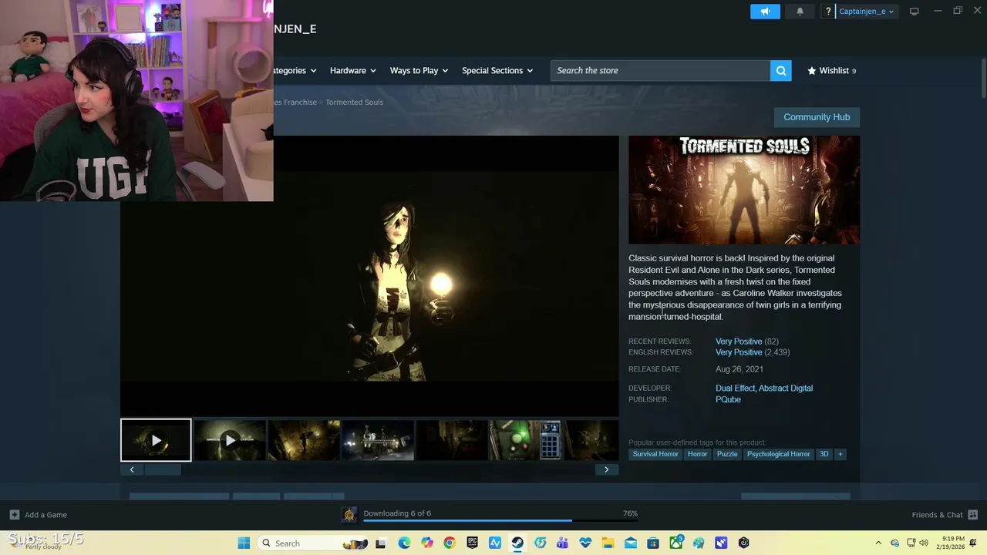Click the Wishlist star icon

[811, 70]
